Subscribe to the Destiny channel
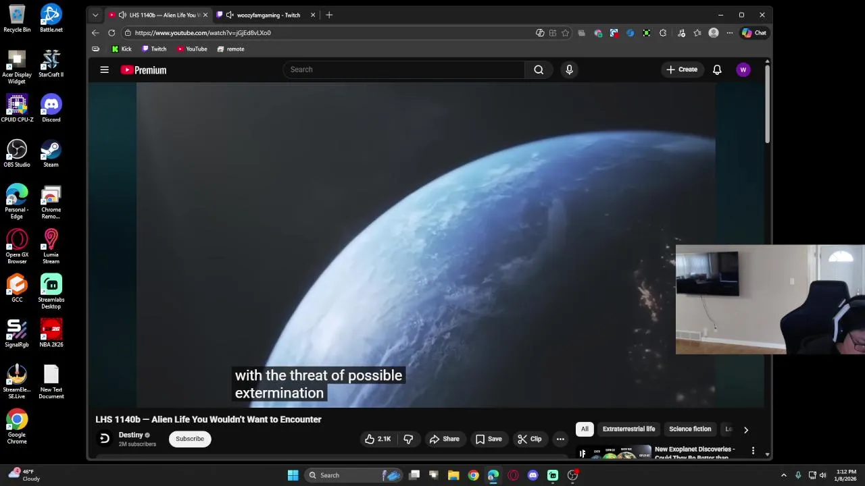Viewport: 865px width, 486px height. [x=190, y=439]
